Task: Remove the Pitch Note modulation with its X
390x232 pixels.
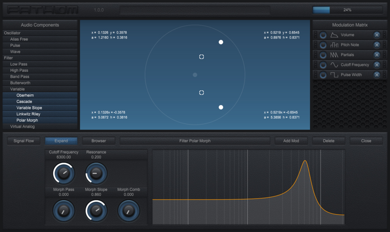Action: (x=377, y=45)
